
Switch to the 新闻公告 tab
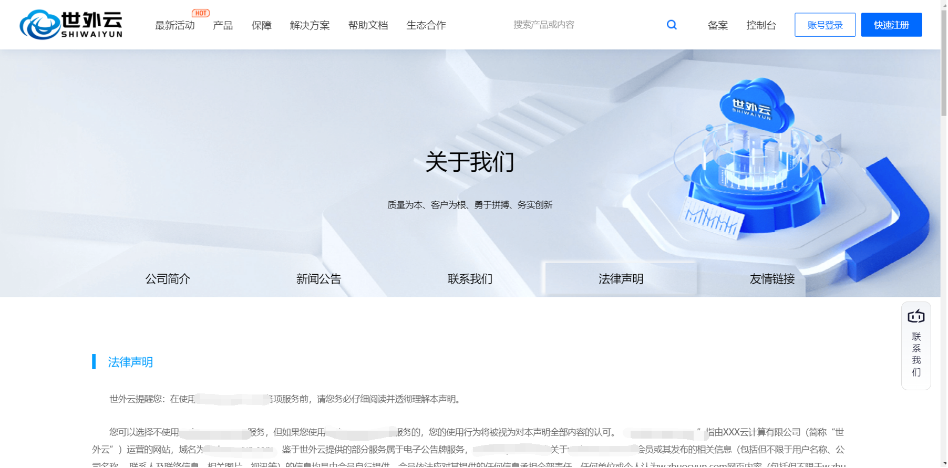pos(319,279)
